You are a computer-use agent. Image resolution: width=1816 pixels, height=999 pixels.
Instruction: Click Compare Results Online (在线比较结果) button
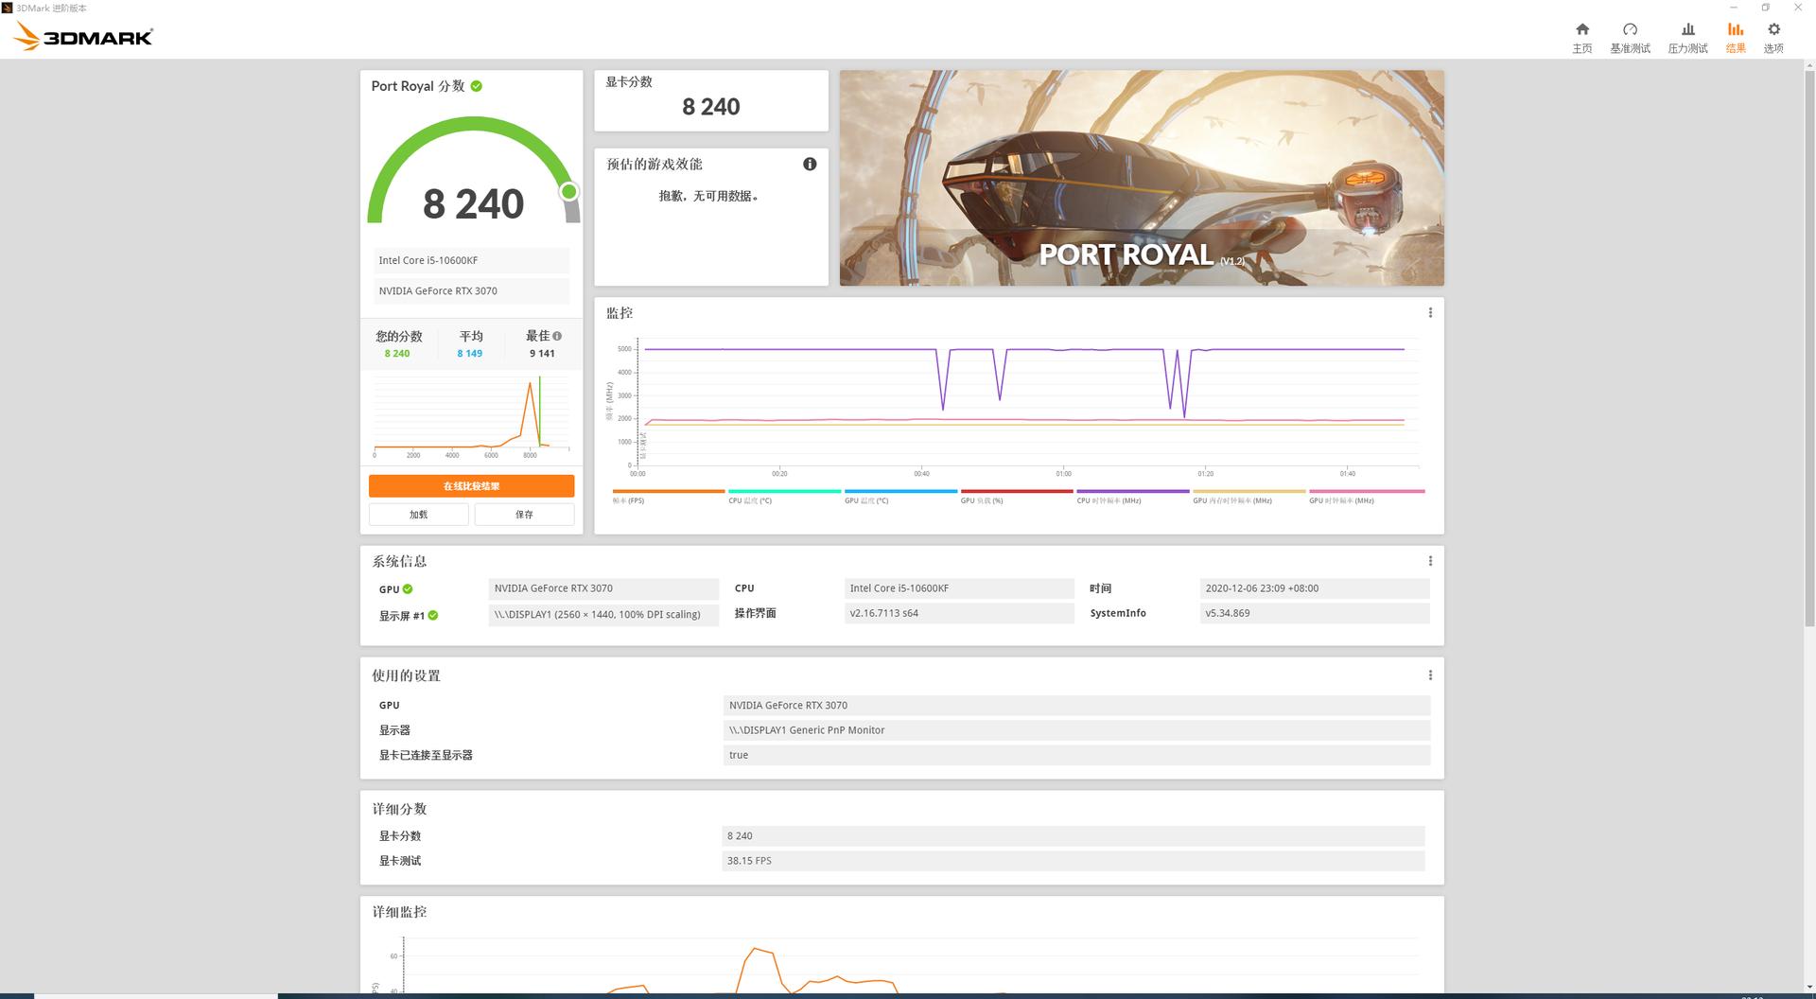pos(471,486)
